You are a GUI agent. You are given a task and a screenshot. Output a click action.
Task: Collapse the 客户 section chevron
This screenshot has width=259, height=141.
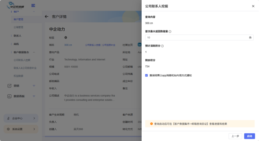pyautogui.click(x=34, y=12)
